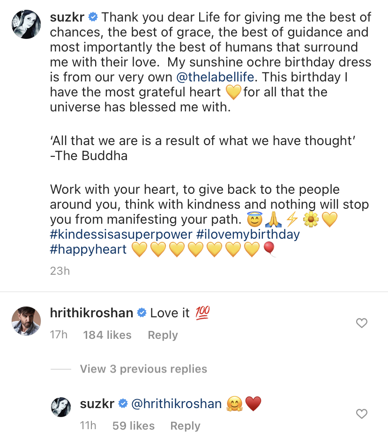Reply to hrithikroshan's comment
Image resolution: width=388 pixels, height=446 pixels.
163,335
